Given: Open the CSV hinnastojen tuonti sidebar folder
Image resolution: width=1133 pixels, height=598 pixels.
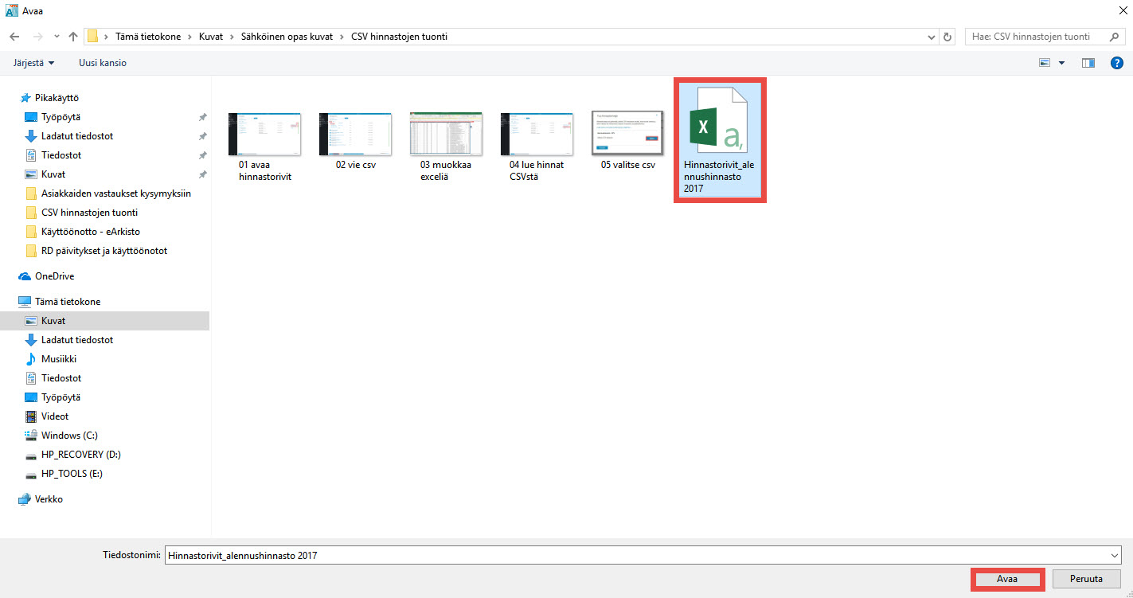Looking at the screenshot, I should tap(89, 213).
